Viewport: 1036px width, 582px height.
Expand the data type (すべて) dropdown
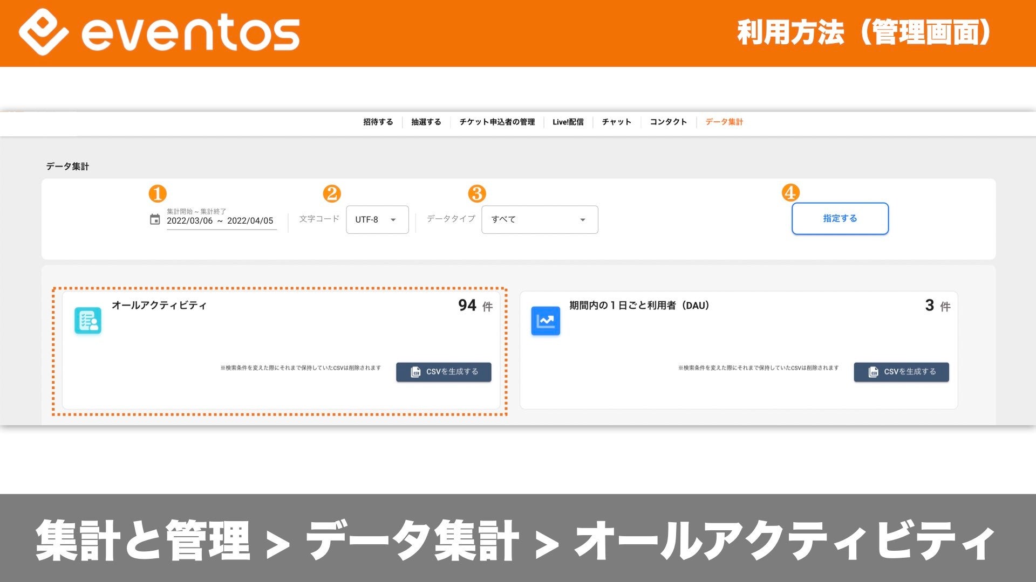point(539,219)
